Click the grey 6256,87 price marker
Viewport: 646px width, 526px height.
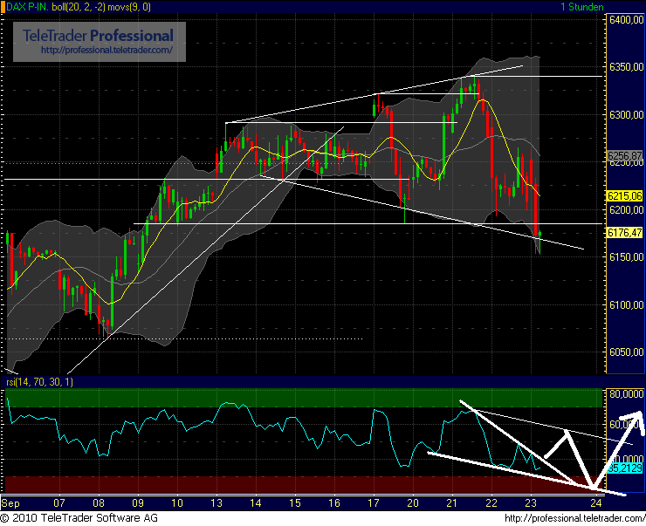coord(625,155)
